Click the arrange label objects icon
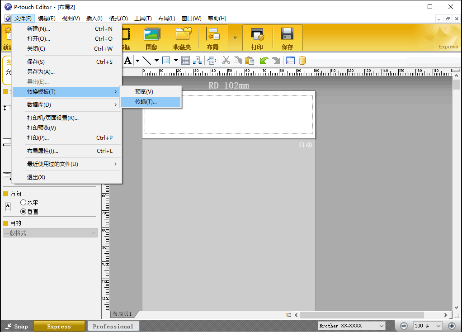The image size is (462, 332). 197,61
